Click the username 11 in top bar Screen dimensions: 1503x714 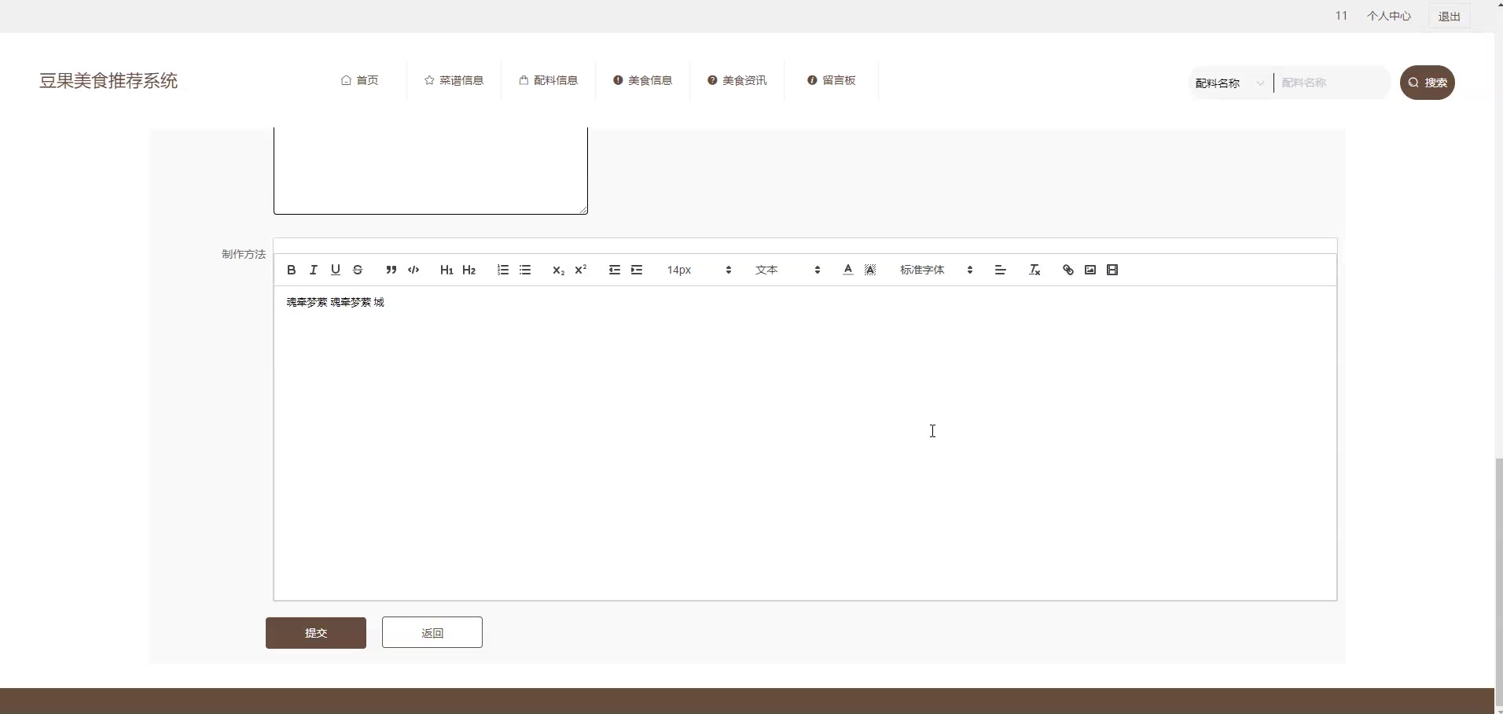tap(1341, 16)
